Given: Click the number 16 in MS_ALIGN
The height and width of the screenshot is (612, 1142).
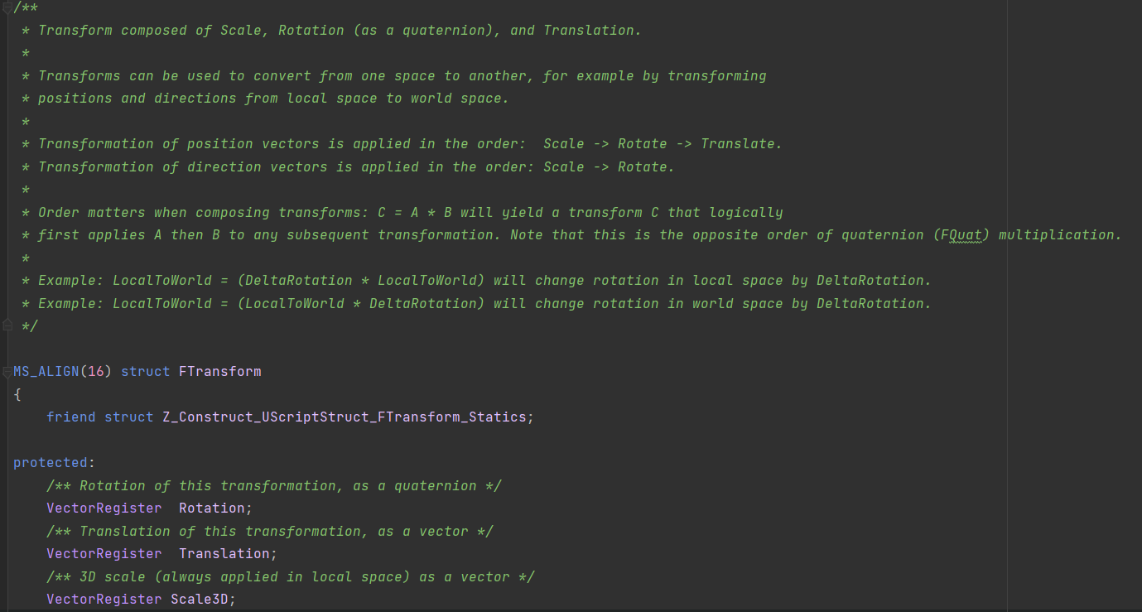Looking at the screenshot, I should 96,372.
